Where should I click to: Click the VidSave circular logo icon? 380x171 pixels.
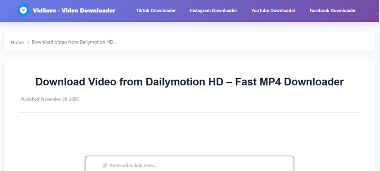pyautogui.click(x=23, y=10)
